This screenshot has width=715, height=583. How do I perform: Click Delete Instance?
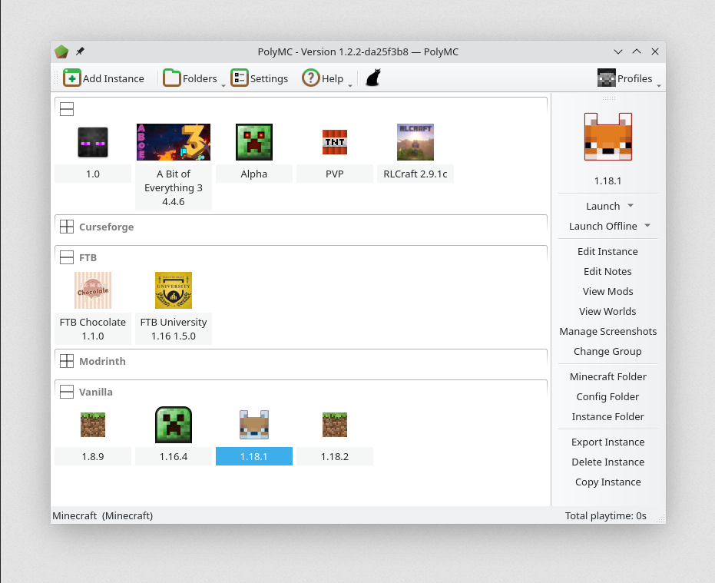pyautogui.click(x=607, y=462)
